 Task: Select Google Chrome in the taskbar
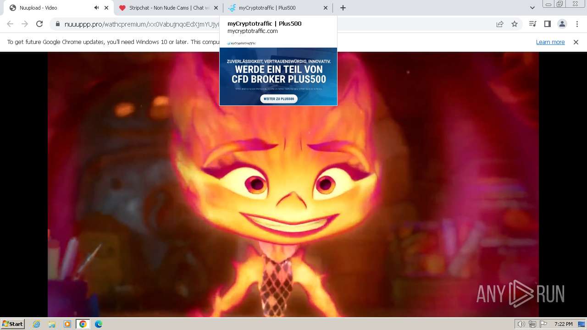click(x=83, y=324)
